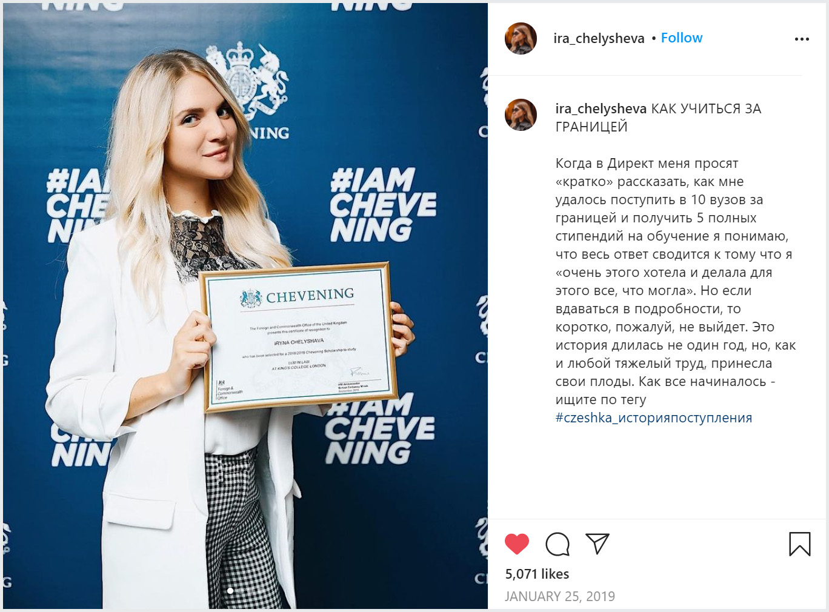Click the header profile avatar
This screenshot has width=829, height=612.
point(521,38)
